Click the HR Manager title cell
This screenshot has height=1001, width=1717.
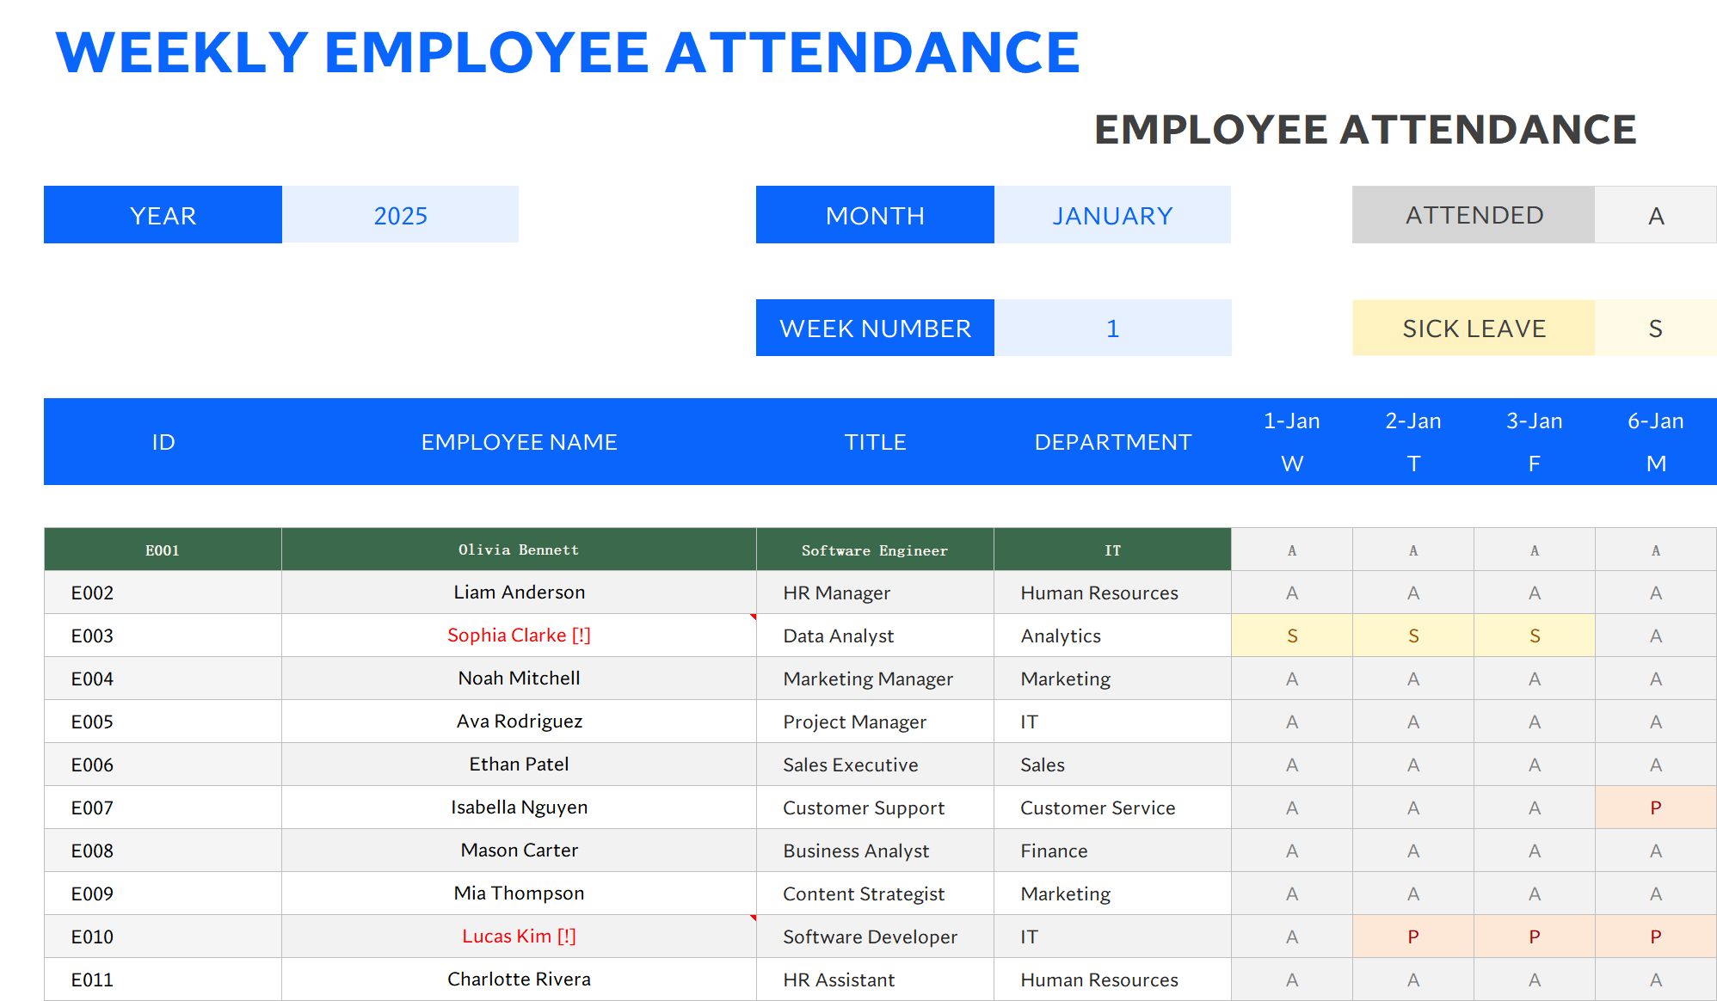tap(875, 593)
